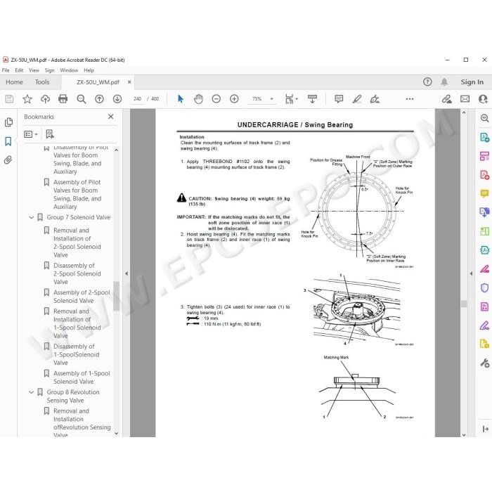Open Help question mark icon
Viewport: 492px width, 492px height.
427,82
